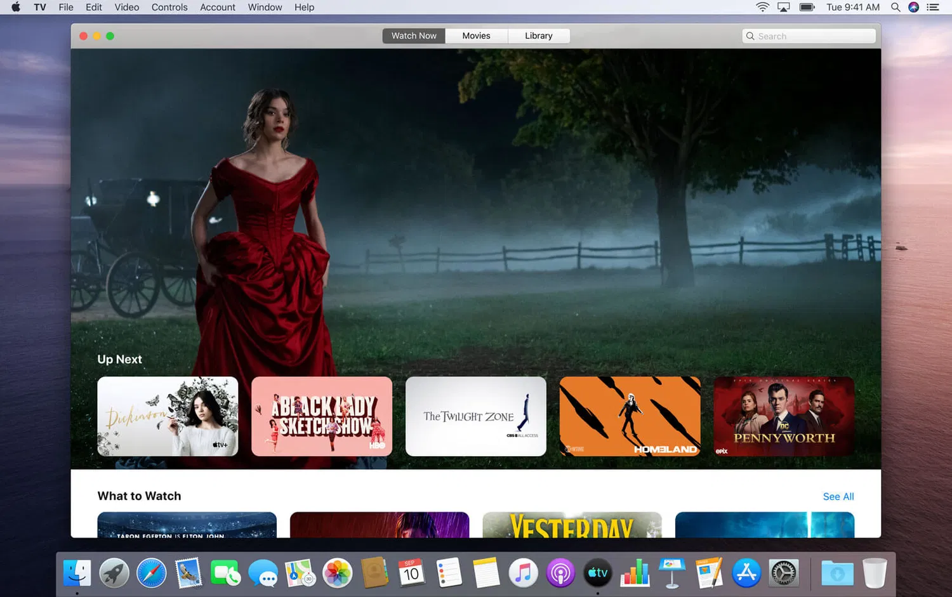952x597 pixels.
Task: Open Safari from the Dock
Action: [152, 574]
